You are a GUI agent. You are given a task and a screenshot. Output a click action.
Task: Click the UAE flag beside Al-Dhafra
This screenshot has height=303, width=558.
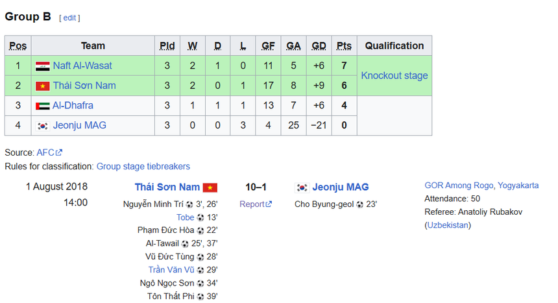tap(42, 106)
